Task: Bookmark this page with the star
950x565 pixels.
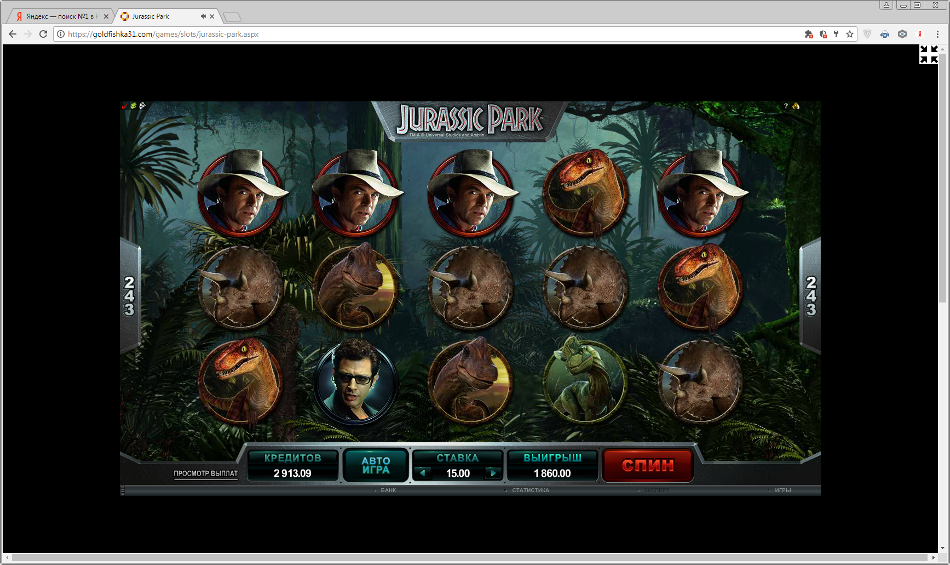Action: 850,34
